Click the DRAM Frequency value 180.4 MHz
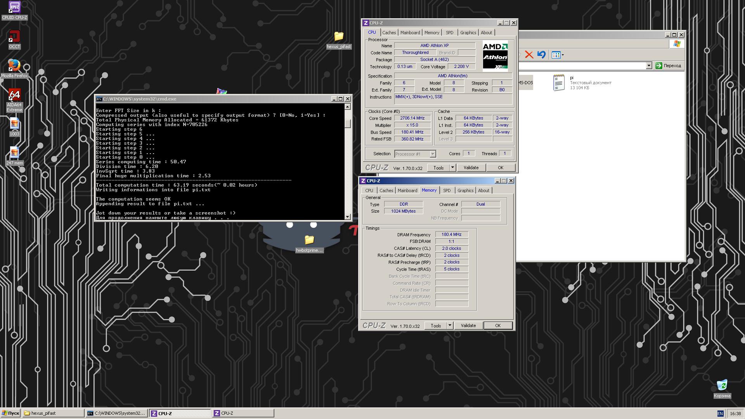This screenshot has width=745, height=419. pyautogui.click(x=452, y=234)
